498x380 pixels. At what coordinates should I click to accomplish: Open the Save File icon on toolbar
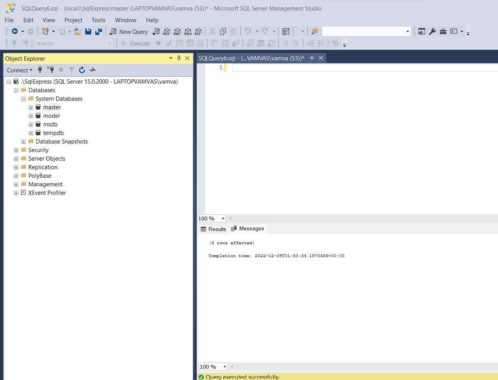[x=88, y=32]
